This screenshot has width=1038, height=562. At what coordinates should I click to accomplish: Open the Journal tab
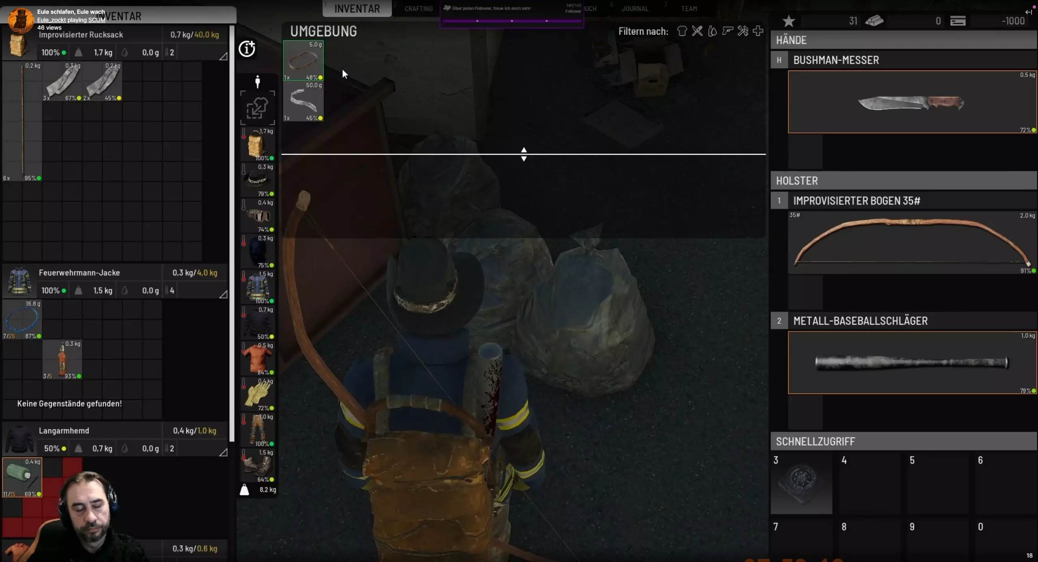634,9
